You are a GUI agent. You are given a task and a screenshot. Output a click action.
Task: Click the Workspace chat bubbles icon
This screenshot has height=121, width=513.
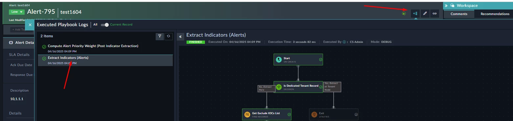click(453, 6)
